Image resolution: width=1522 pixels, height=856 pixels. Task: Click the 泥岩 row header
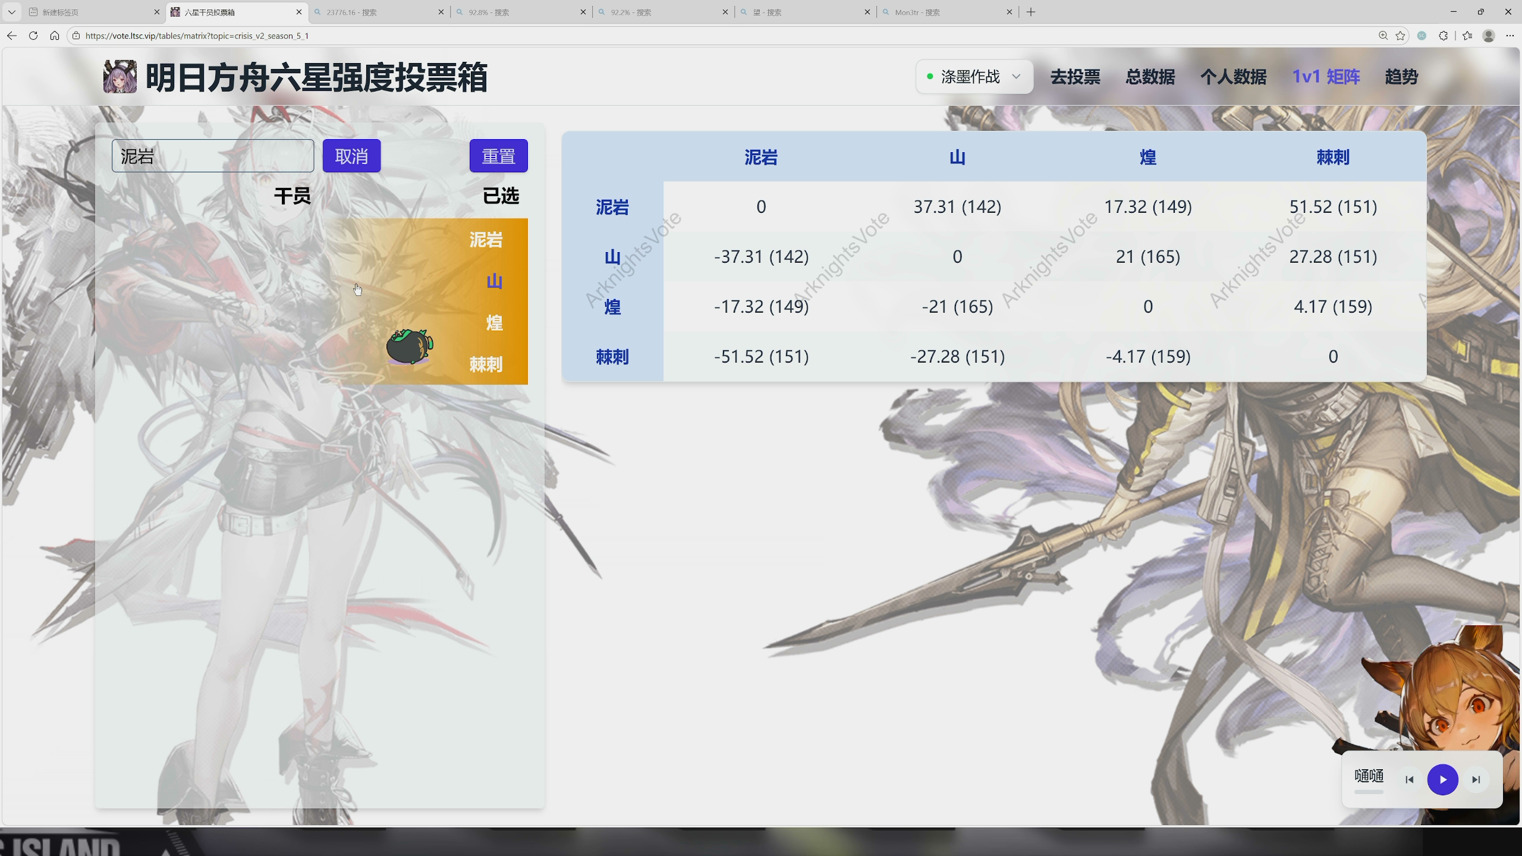coord(612,207)
